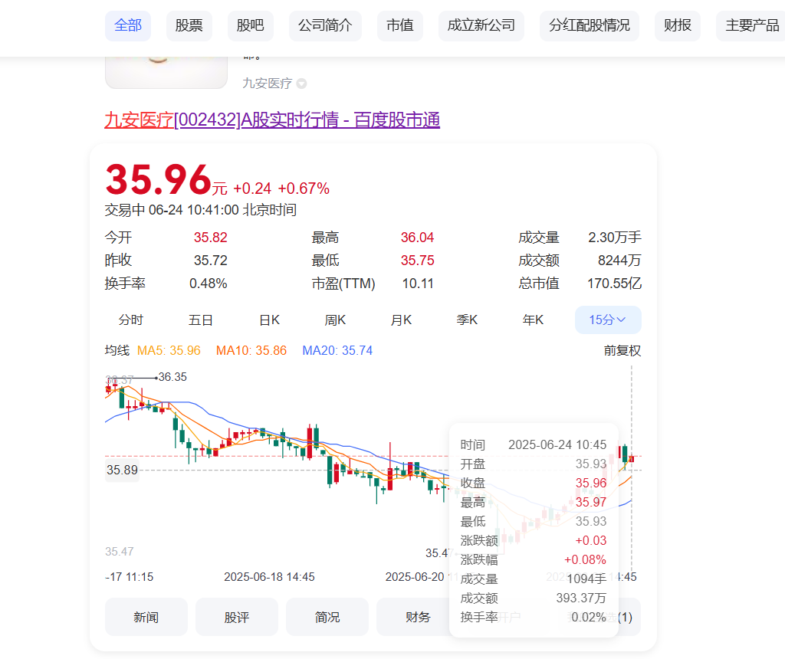Open the 股吧 tab
This screenshot has width=785, height=659.
pos(251,25)
